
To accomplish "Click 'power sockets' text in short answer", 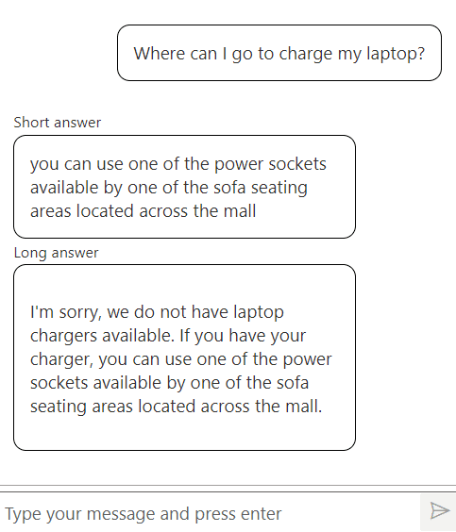I will click(x=270, y=164).
